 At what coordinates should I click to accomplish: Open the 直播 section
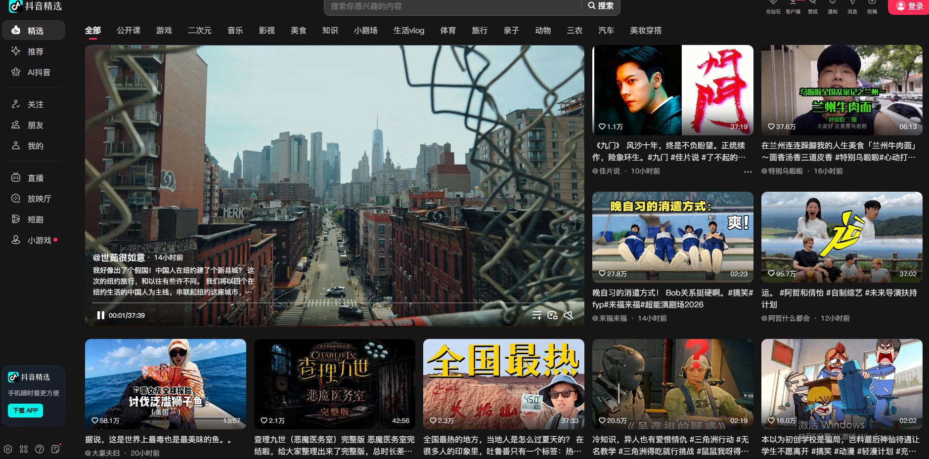(x=34, y=178)
